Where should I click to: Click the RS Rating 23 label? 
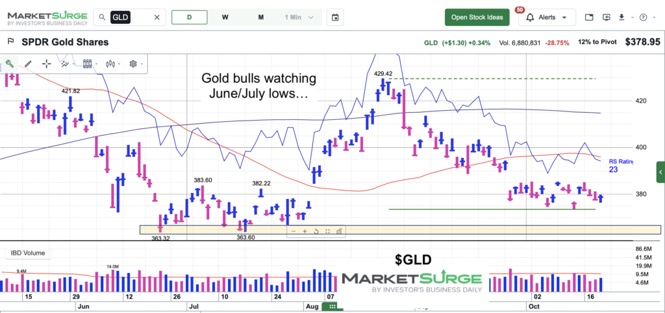point(621,166)
